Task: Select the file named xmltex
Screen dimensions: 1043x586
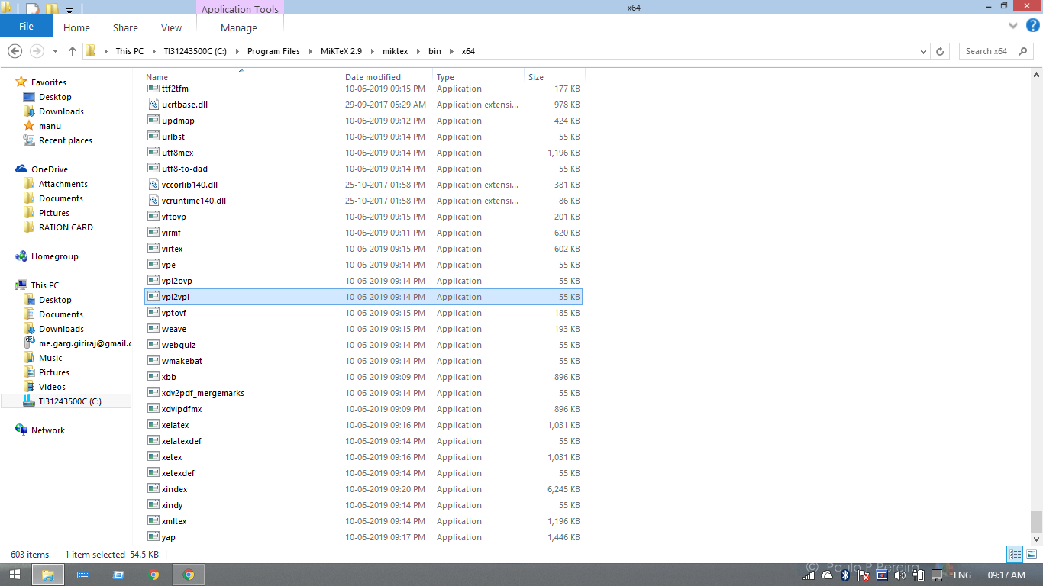Action: 174,521
